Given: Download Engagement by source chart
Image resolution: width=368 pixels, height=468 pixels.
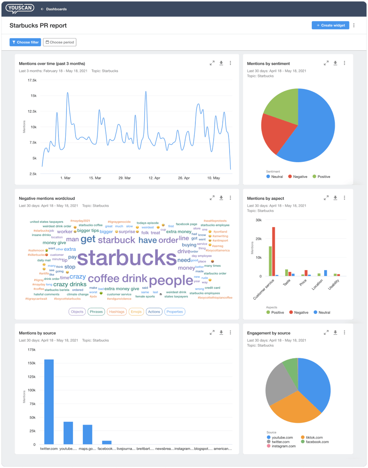Looking at the screenshot, I should pyautogui.click(x=335, y=332).
